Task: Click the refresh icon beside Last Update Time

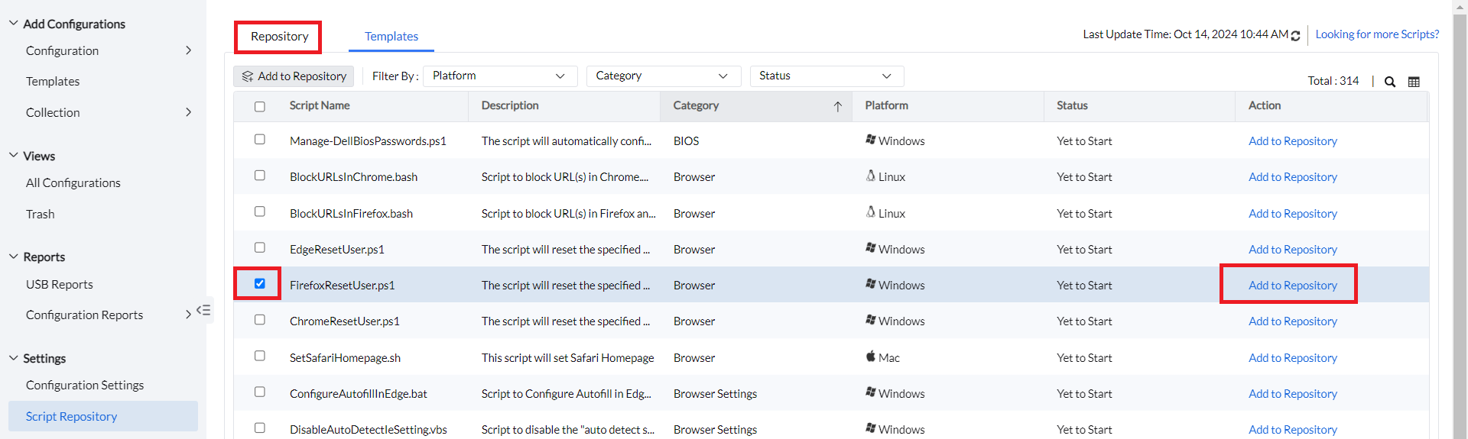Action: tap(1295, 36)
